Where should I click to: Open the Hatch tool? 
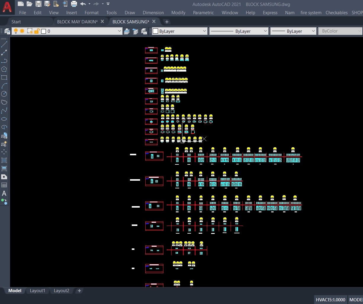point(4,160)
